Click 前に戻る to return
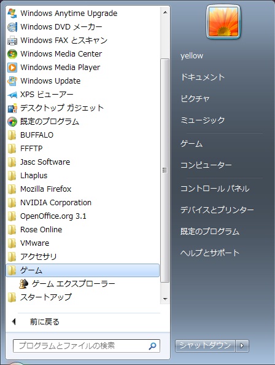275x365 pixels. coord(45,322)
